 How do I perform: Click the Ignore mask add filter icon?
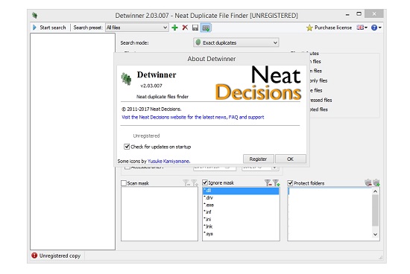(276, 182)
